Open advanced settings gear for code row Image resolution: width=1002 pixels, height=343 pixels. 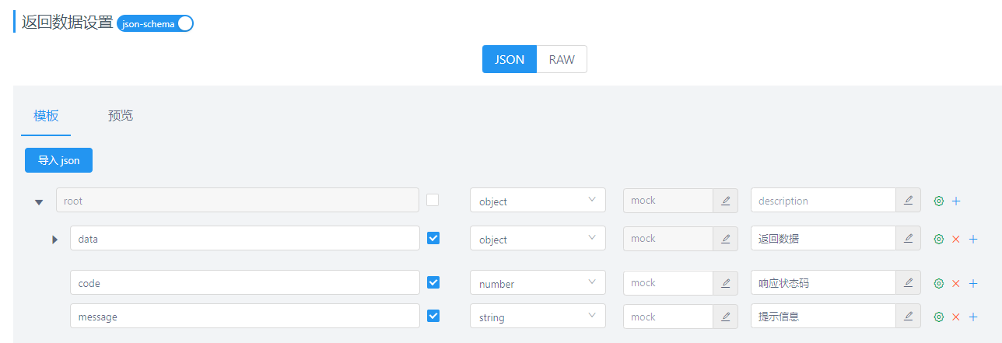[x=939, y=284]
